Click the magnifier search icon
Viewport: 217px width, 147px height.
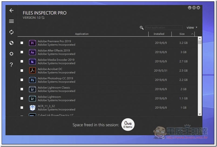click(141, 28)
